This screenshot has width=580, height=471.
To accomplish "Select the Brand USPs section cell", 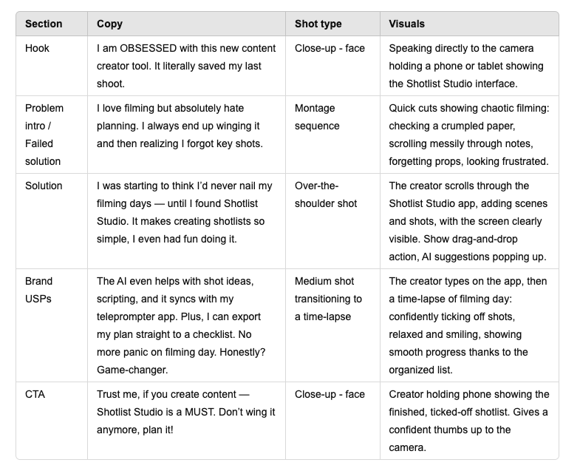I will pos(39,290).
